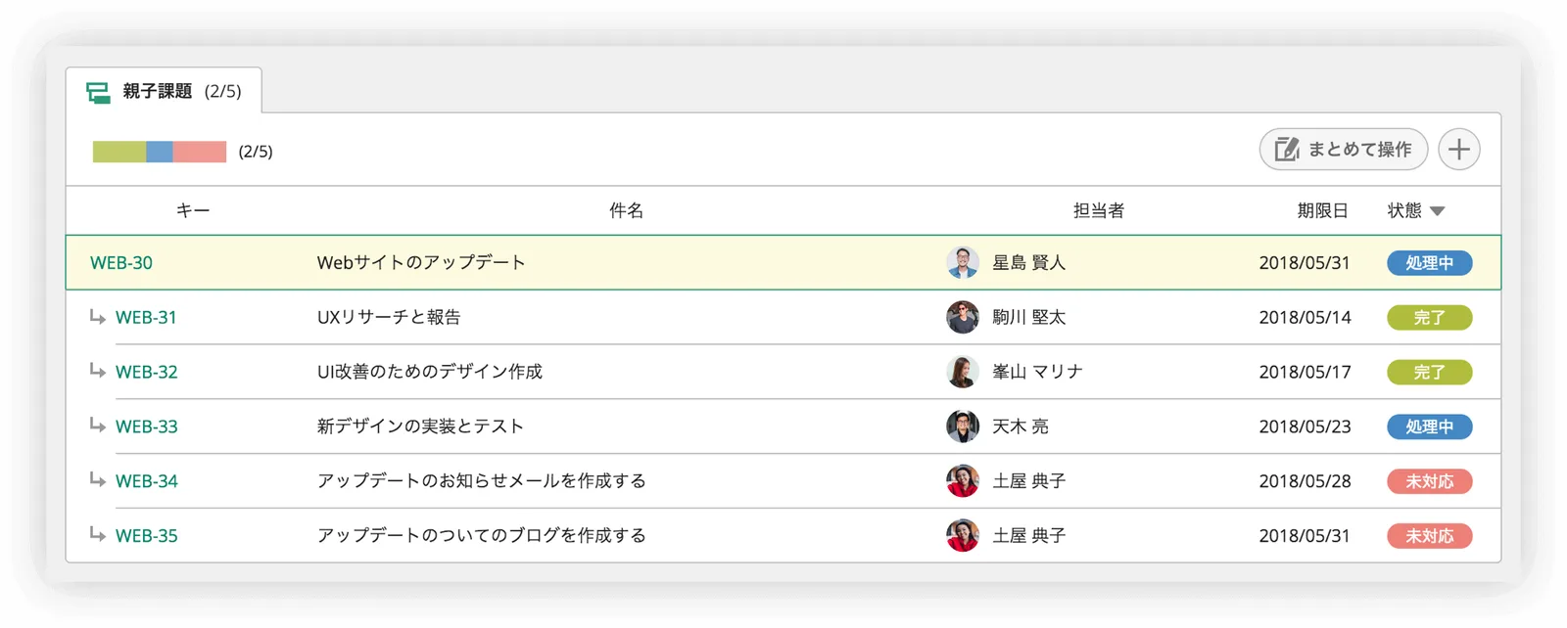Click due date 2018/05/17
The height and width of the screenshot is (628, 1567).
coord(1305,373)
